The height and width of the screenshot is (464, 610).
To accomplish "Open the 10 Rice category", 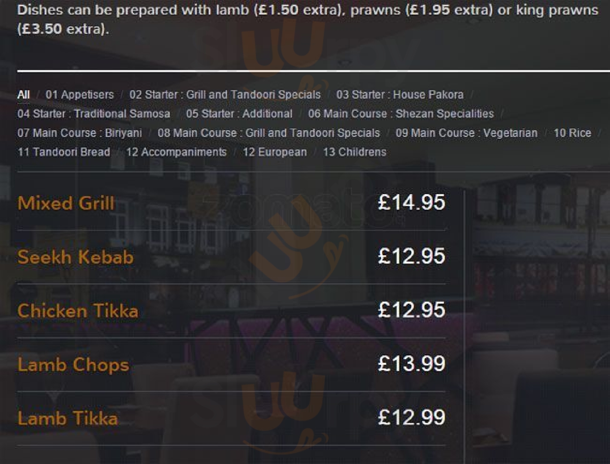I will 572,133.
